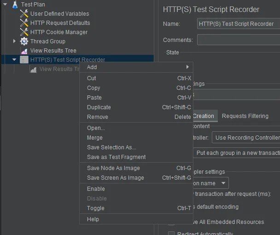Viewport: 280px width, 235px height.
Task: Expand the Thread Group node
Action: [x=14, y=41]
